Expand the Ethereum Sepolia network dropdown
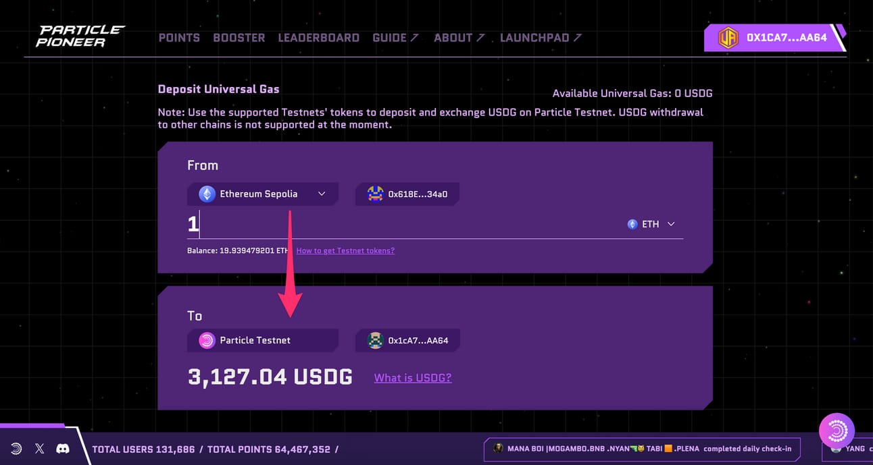873x465 pixels. [x=263, y=194]
